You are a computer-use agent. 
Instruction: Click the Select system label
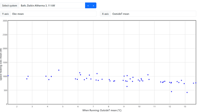(9, 5)
